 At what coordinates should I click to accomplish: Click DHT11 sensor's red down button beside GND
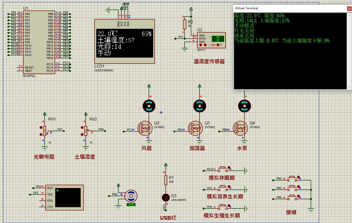point(205,45)
